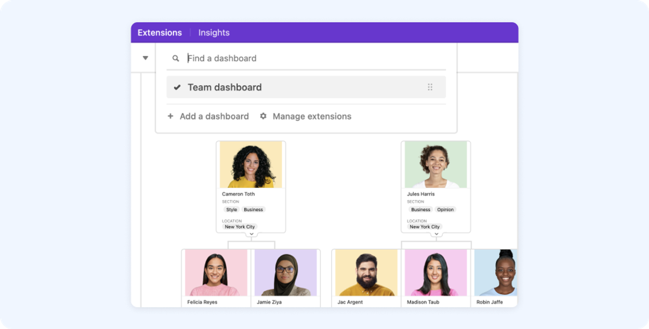Click the Felicia Reyes name
Screen dimensions: 649x329
pos(202,302)
